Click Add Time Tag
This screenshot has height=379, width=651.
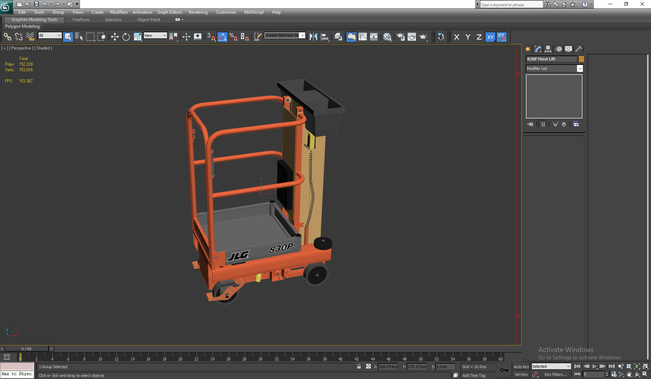click(474, 375)
